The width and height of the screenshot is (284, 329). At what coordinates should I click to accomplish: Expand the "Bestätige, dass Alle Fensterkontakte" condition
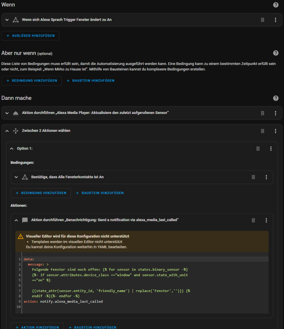16,177
